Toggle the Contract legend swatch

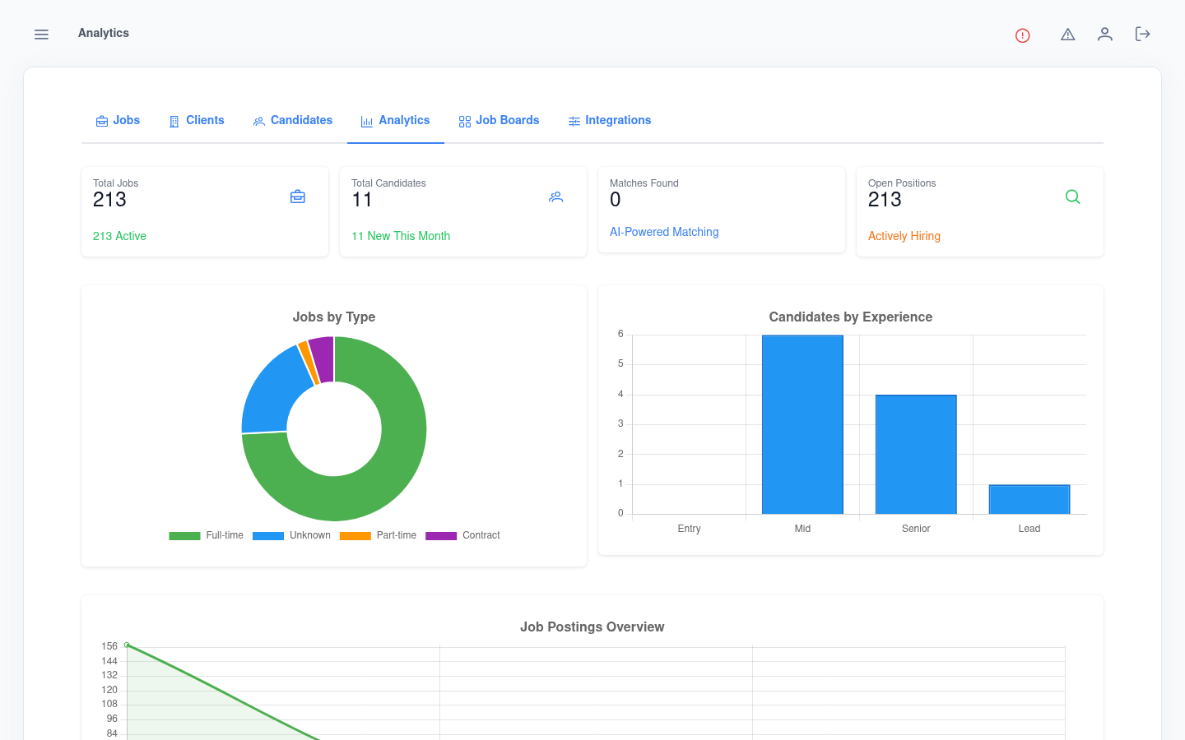tap(441, 536)
